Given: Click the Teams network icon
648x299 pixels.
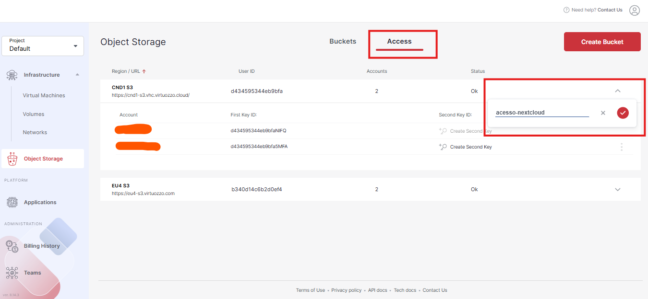Looking at the screenshot, I should [x=12, y=273].
